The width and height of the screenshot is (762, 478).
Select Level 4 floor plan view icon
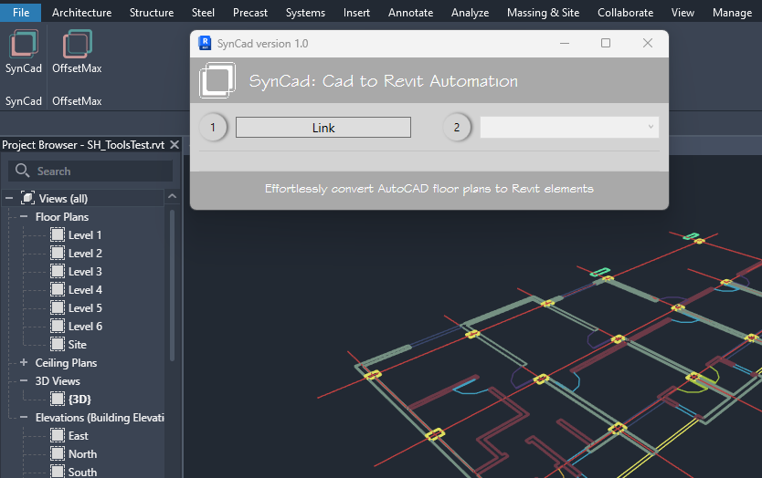58,290
